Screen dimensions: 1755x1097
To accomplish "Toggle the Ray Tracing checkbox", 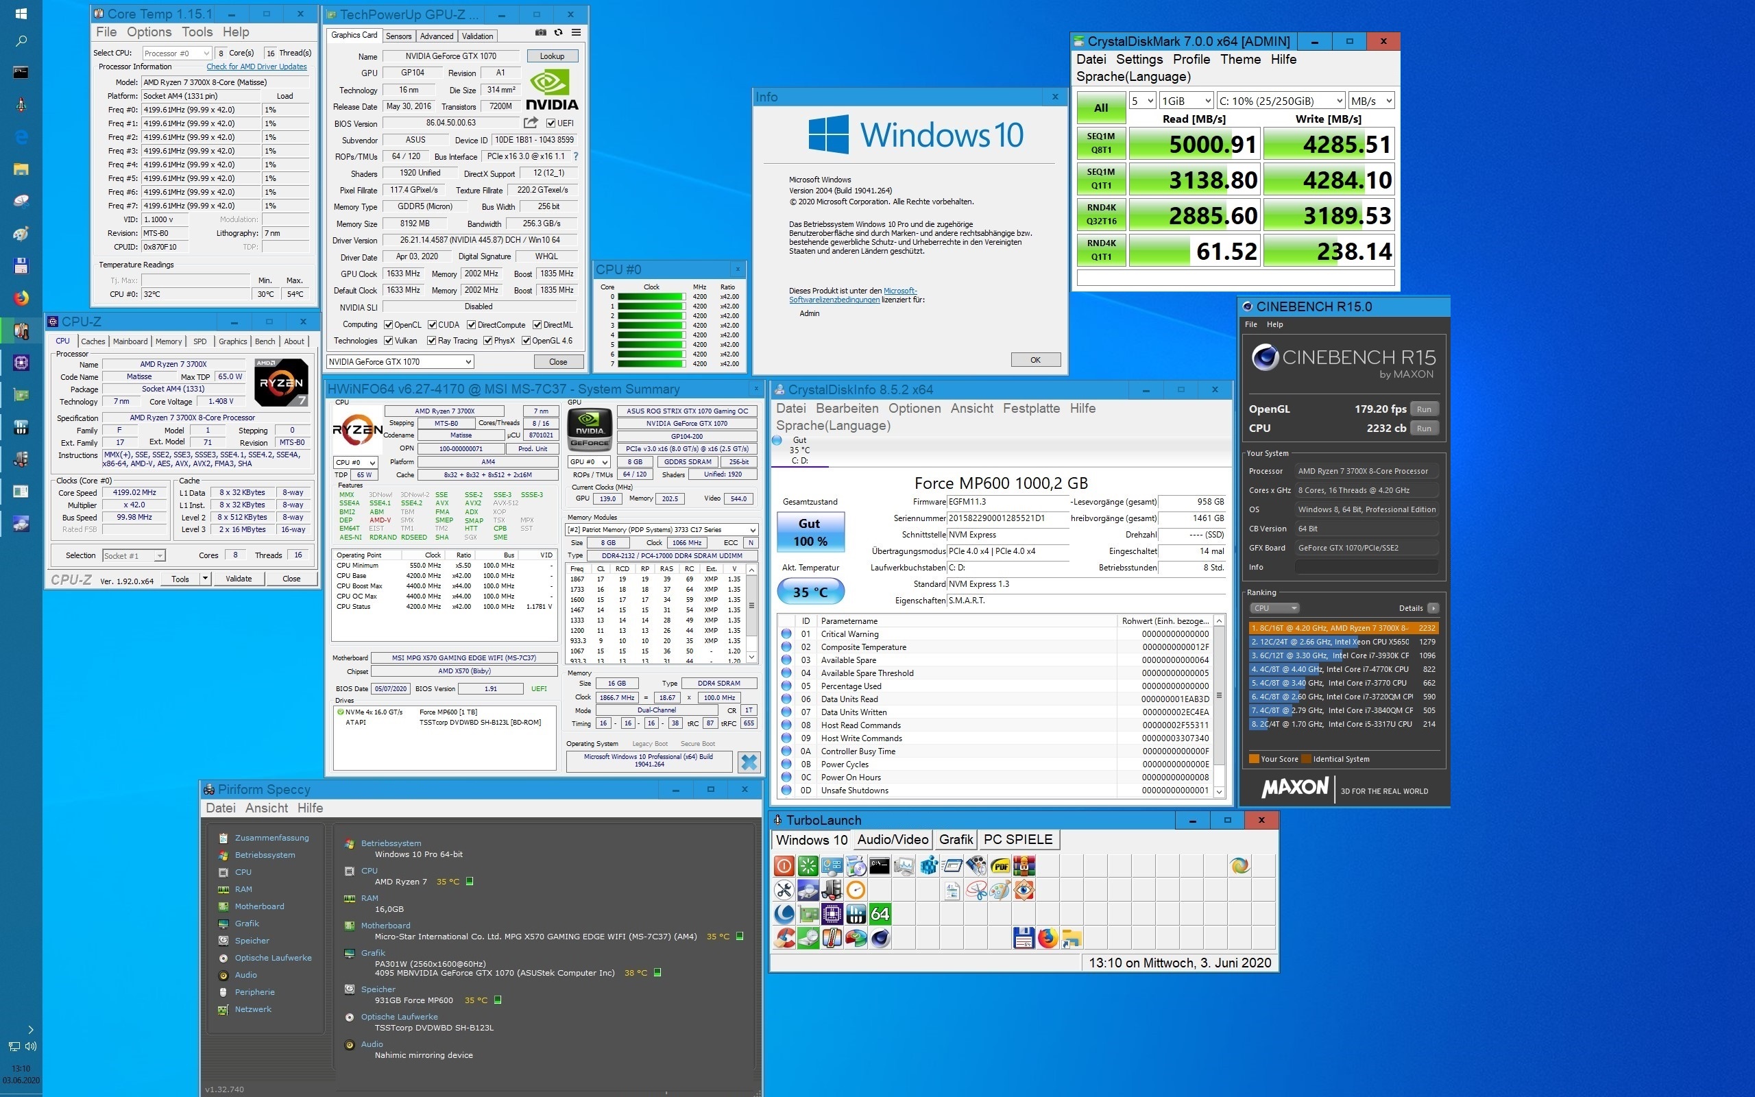I will pyautogui.click(x=431, y=341).
